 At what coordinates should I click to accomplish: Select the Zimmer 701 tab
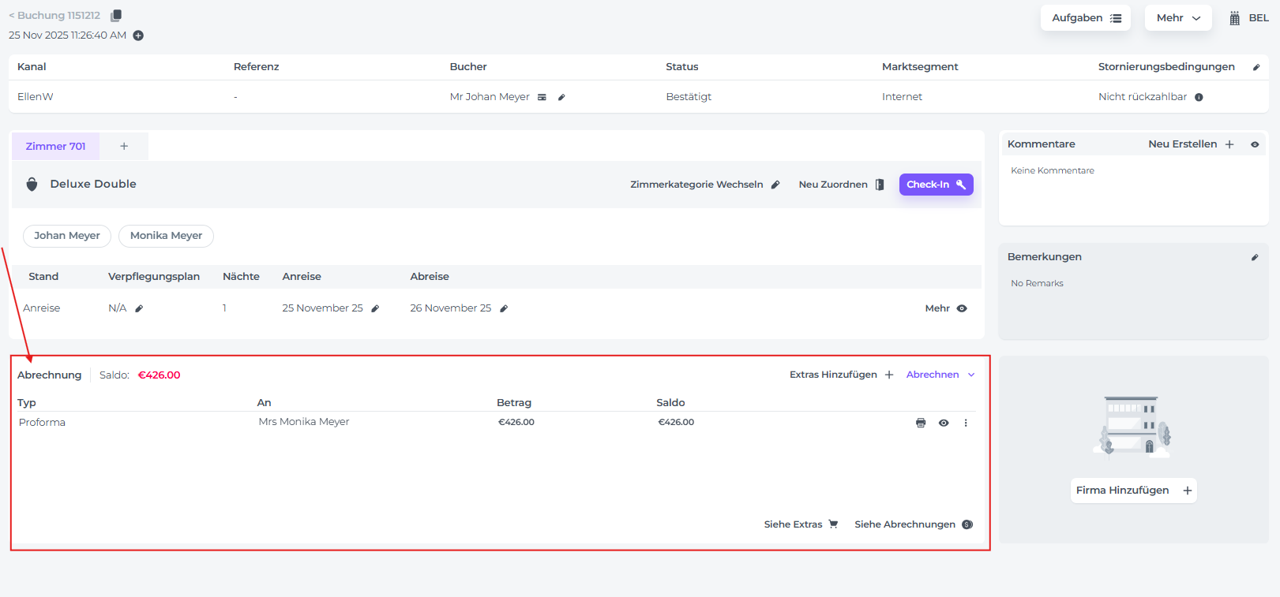pyautogui.click(x=55, y=147)
